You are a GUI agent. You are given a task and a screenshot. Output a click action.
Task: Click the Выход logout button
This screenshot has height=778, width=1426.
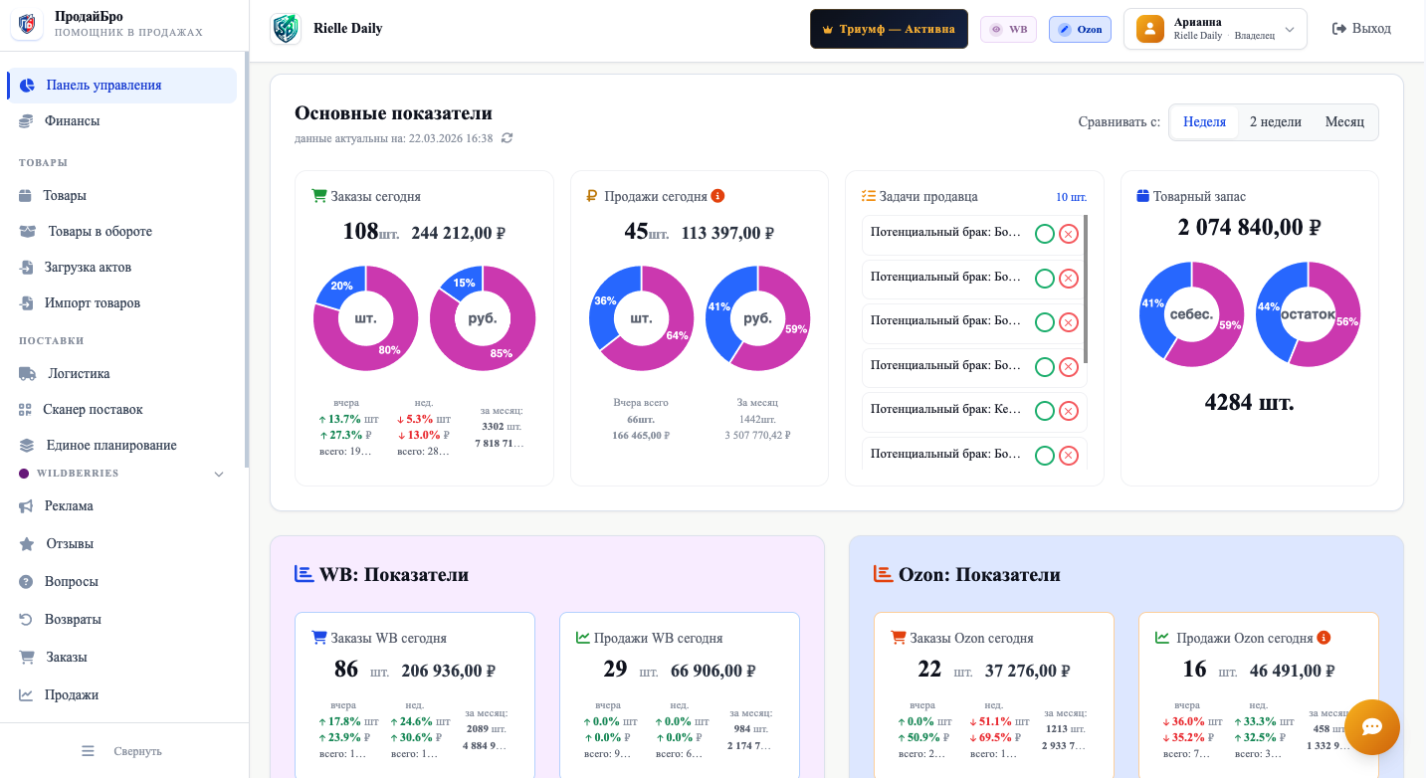coord(1361,29)
